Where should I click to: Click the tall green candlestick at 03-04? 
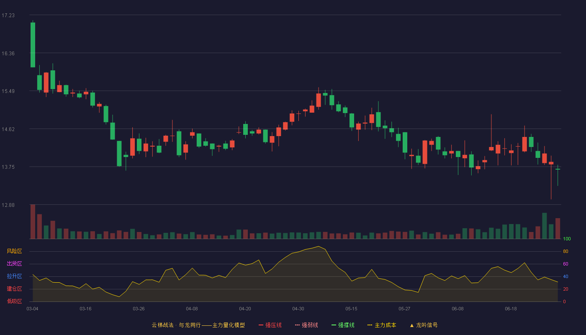[33, 45]
